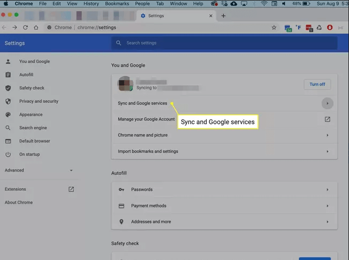Click the forward navigation arrow
The width and height of the screenshot is (349, 260).
click(14, 27)
